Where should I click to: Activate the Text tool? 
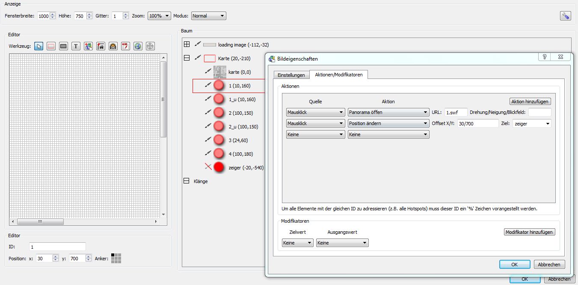pos(76,46)
